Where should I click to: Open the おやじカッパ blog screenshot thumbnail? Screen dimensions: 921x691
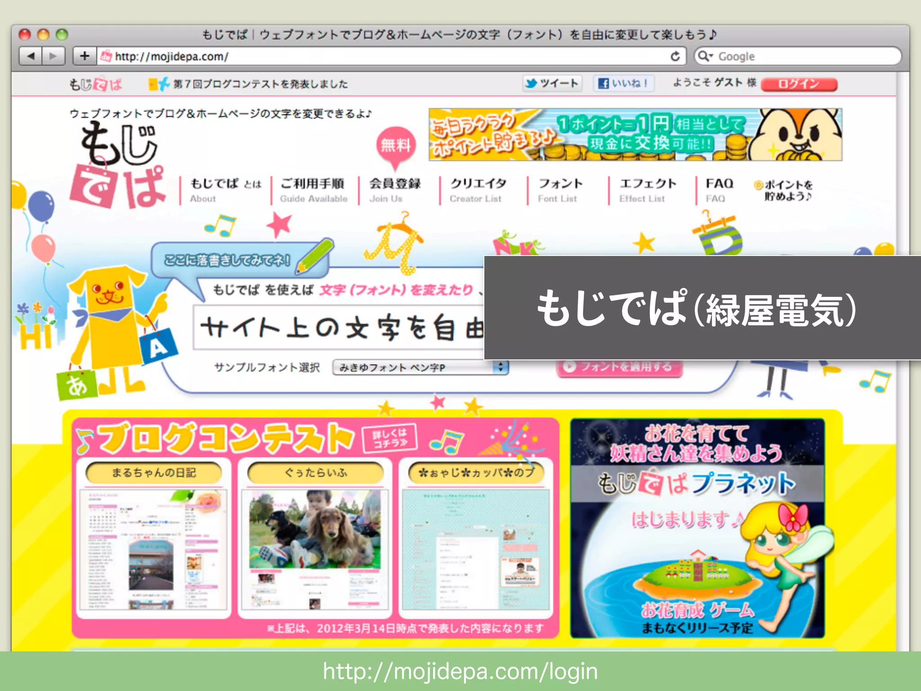tap(476, 550)
